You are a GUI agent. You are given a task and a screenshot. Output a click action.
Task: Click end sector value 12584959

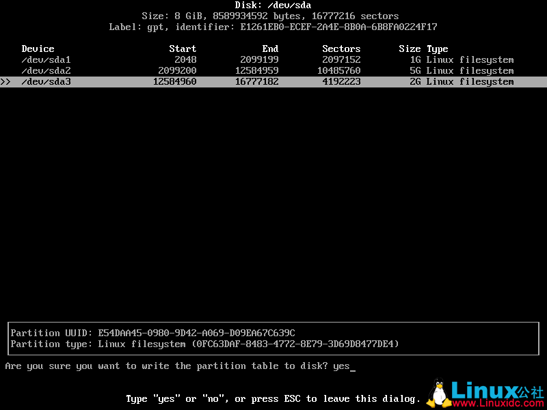pos(257,71)
